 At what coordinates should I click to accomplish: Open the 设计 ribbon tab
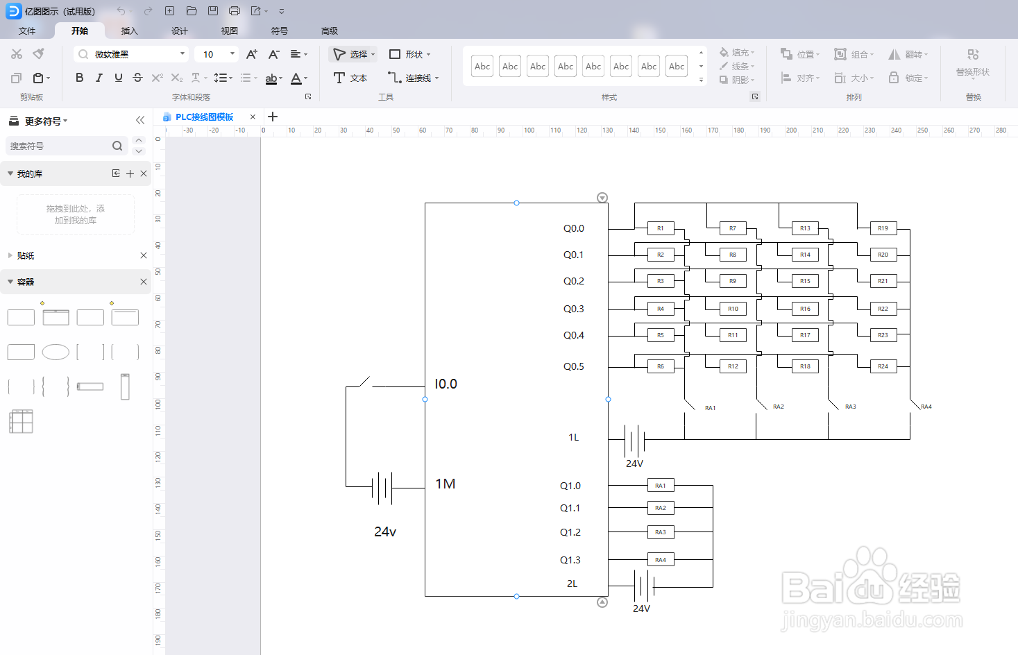pos(179,31)
